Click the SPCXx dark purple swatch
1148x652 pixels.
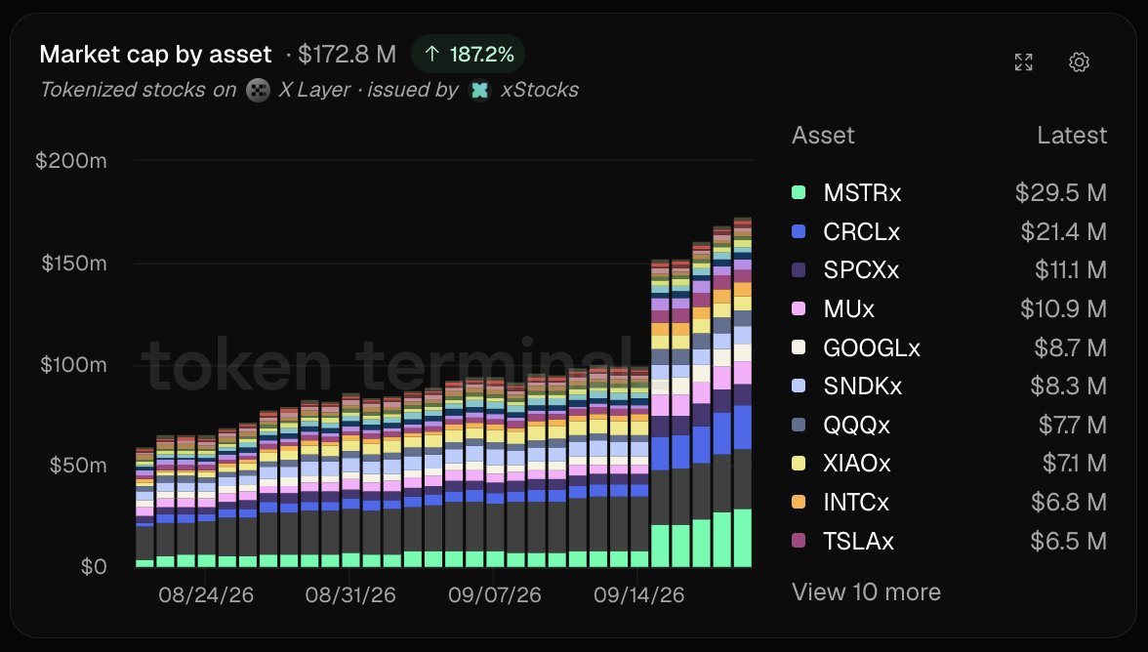799,270
